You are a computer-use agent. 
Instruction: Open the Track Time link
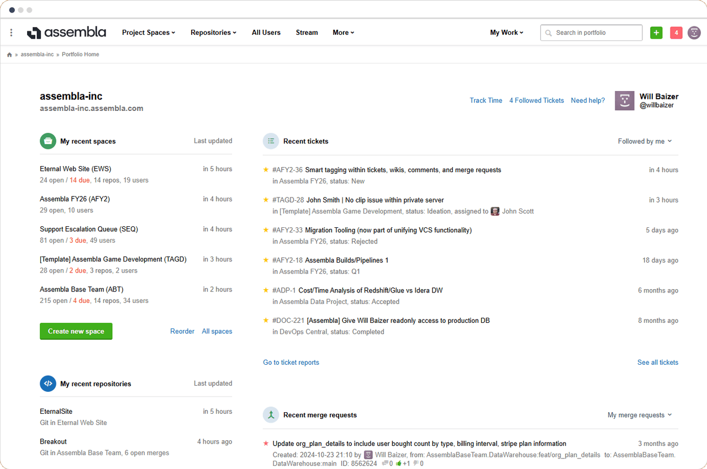[486, 100]
